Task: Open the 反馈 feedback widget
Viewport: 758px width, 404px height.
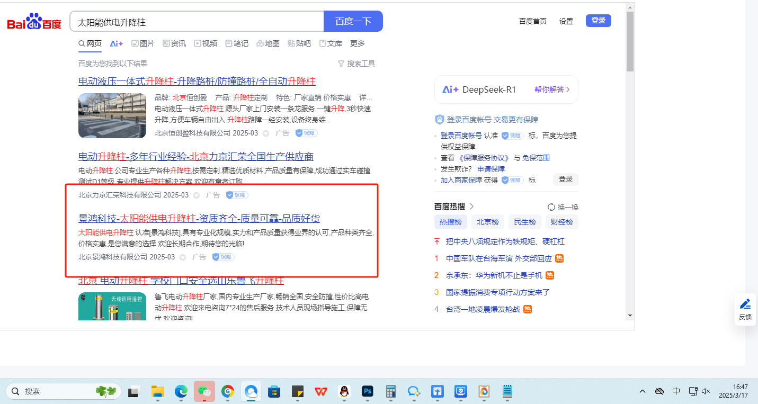Action: 745,308
